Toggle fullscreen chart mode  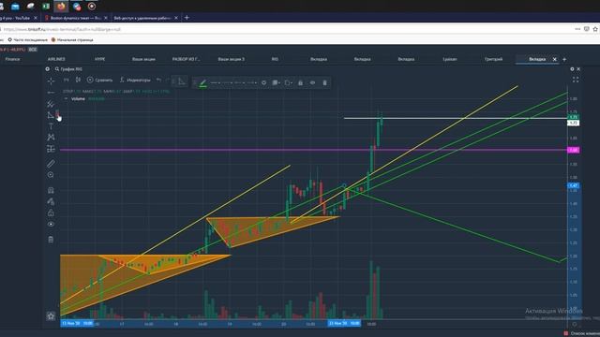(576, 80)
